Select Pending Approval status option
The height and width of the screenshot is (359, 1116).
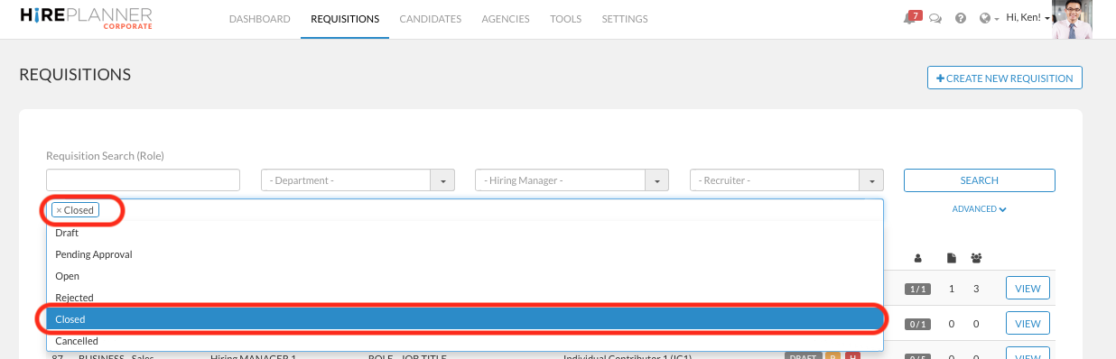pyautogui.click(x=465, y=254)
